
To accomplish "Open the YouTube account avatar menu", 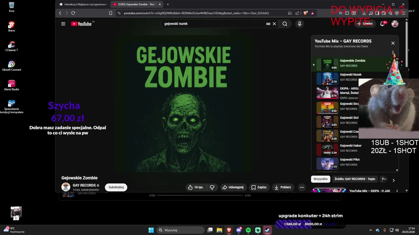I will pos(395,24).
